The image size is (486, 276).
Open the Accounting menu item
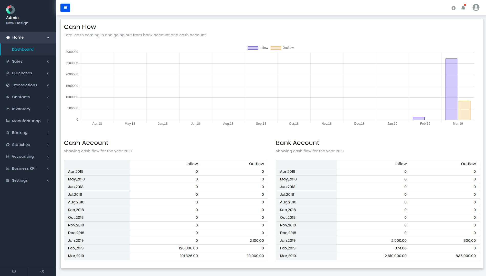28,156
